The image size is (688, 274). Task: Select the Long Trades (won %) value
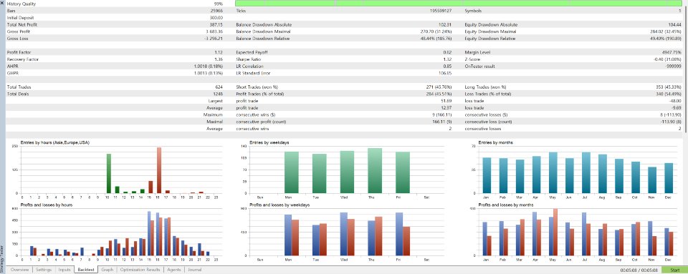pyautogui.click(x=669, y=87)
